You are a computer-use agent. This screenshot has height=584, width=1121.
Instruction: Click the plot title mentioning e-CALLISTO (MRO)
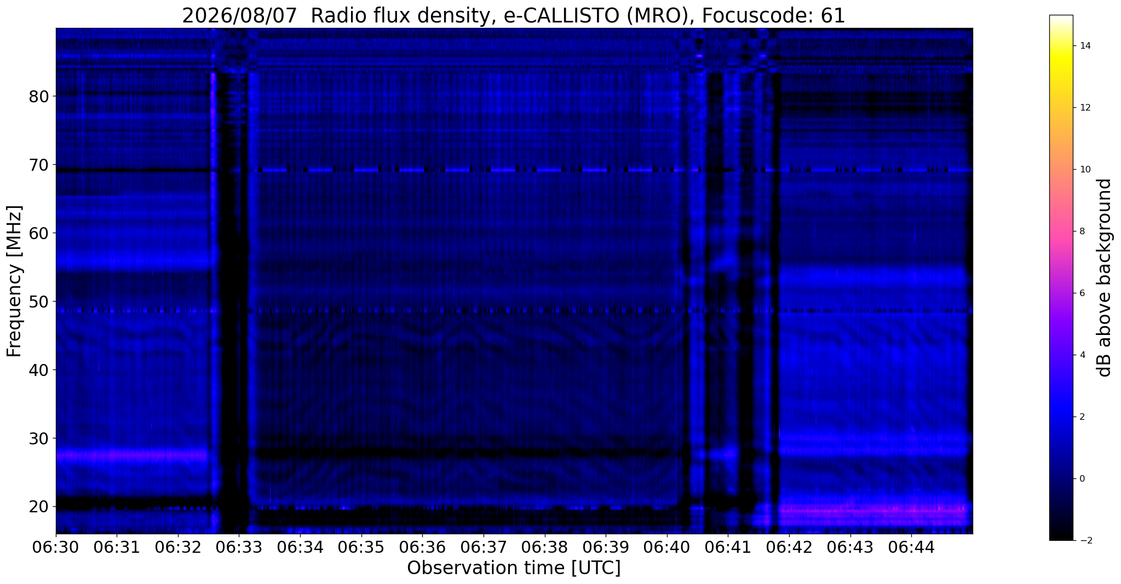[x=514, y=16]
